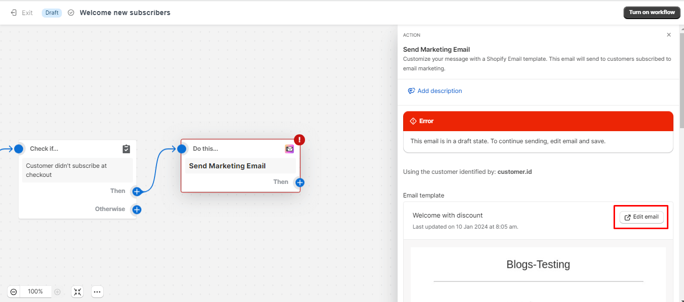
Task: Open more canvas options with the ellipsis icon
Action: 97,291
